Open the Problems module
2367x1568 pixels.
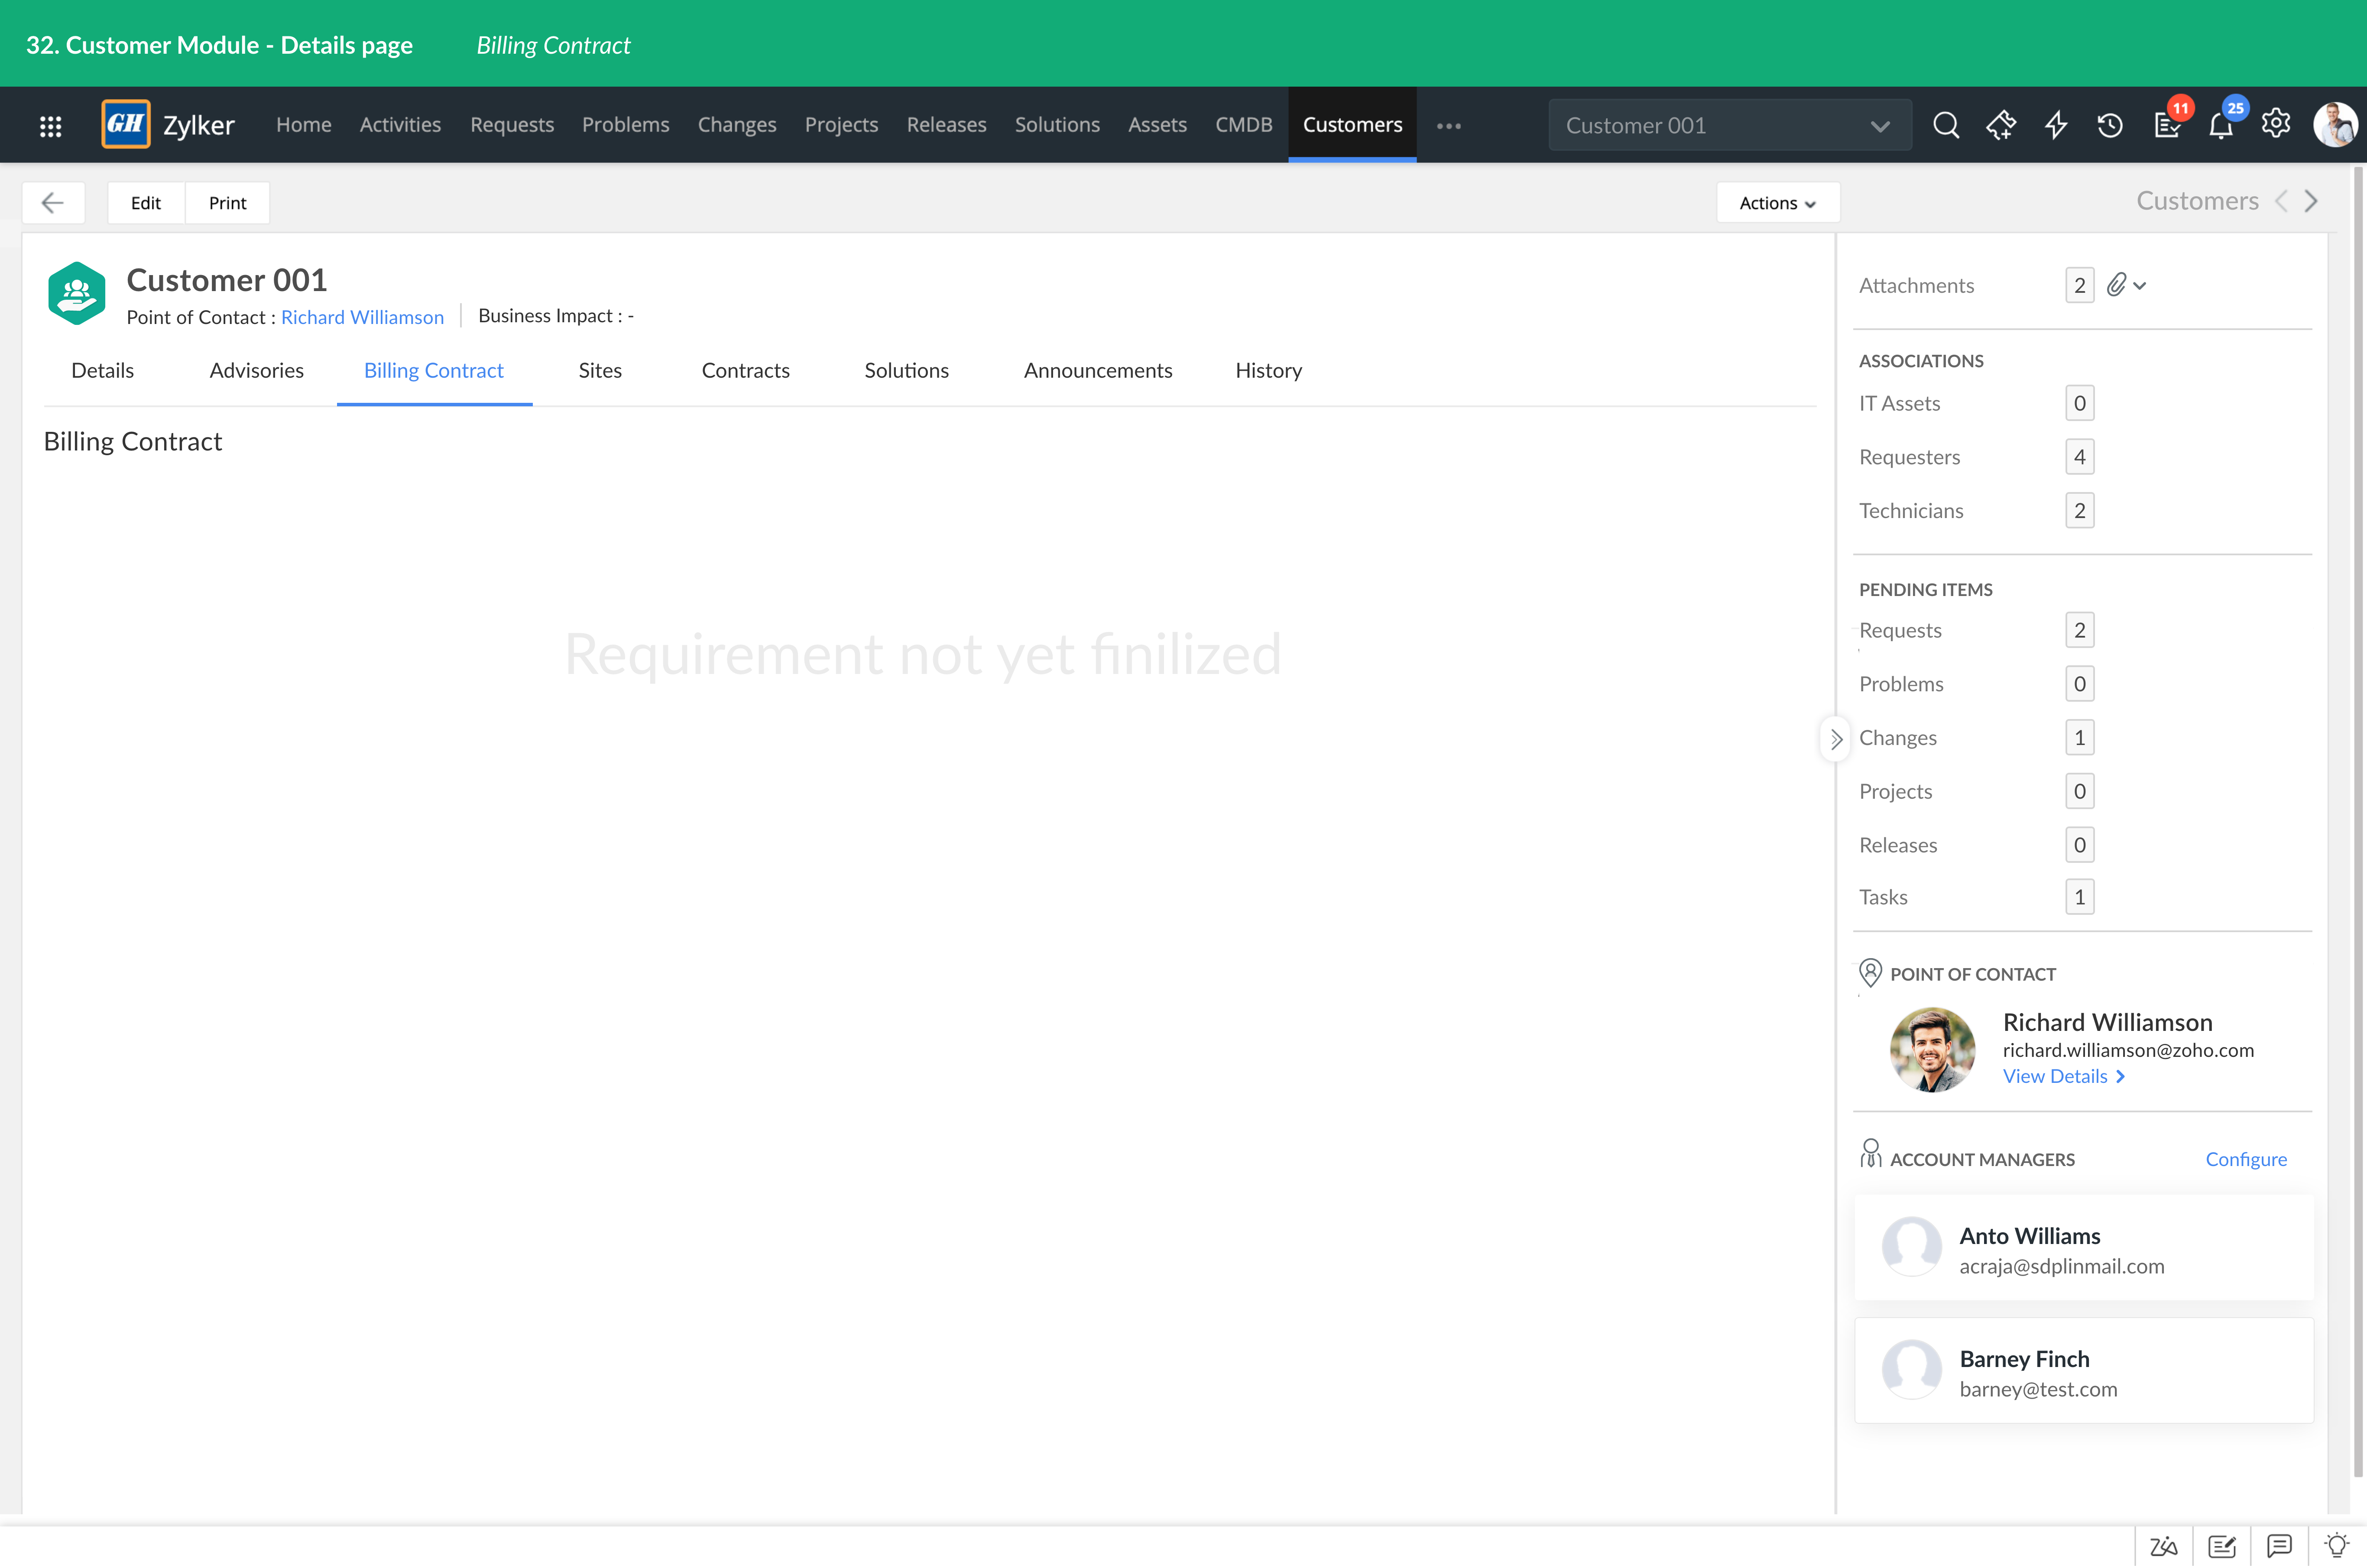pos(626,125)
